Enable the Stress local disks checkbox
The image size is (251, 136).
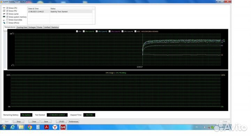7,20
